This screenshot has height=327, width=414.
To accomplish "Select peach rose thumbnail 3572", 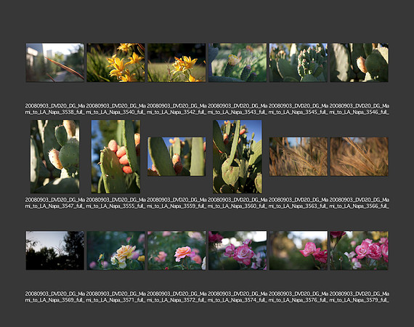I will pos(176,251).
